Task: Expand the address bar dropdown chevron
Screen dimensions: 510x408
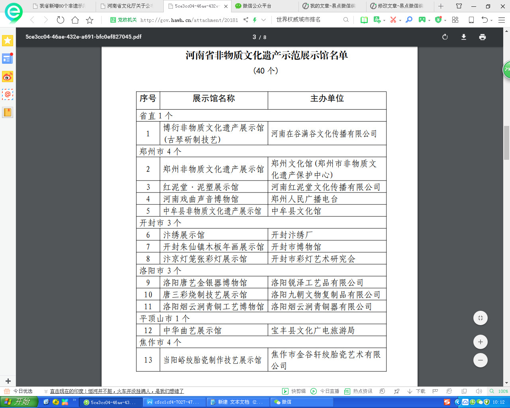Action: [264, 20]
